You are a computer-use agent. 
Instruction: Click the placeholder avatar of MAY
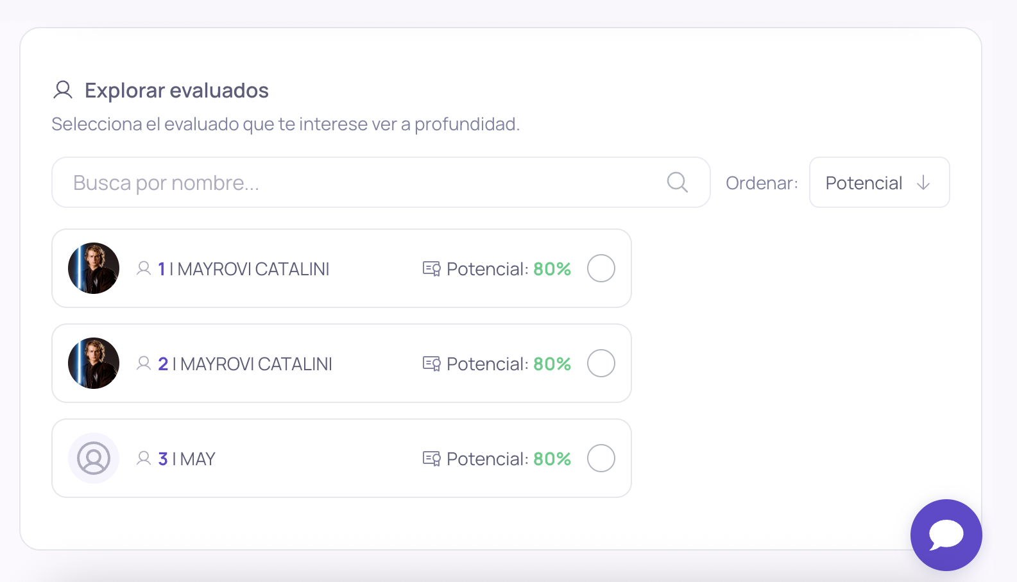click(x=94, y=458)
